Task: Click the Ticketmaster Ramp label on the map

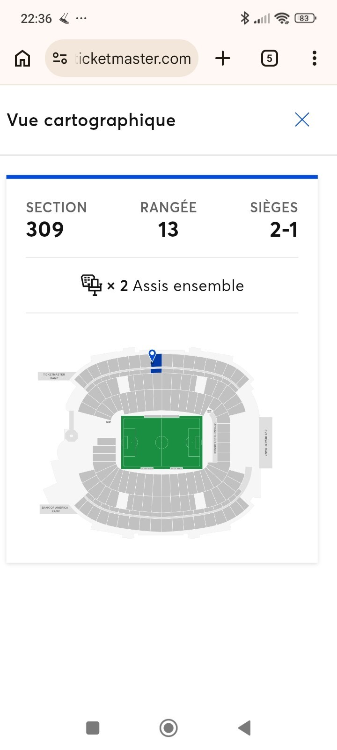Action: 54,376
